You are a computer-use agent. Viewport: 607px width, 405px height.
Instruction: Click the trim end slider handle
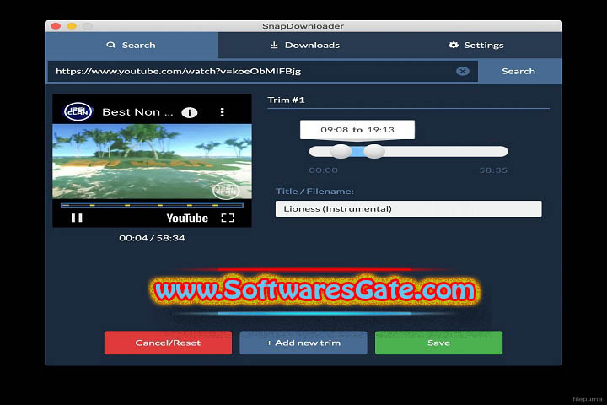[374, 152]
